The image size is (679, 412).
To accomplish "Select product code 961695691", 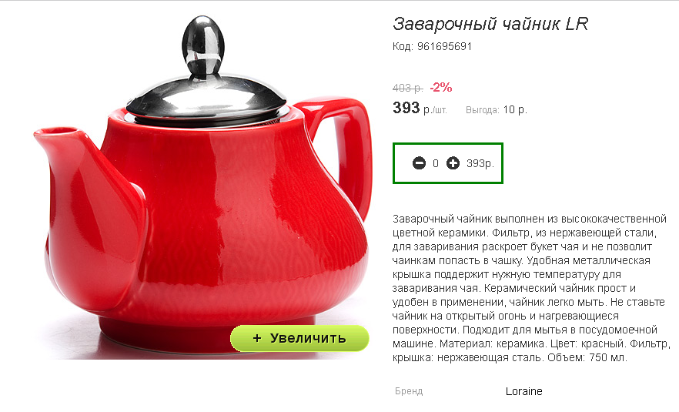I will click(444, 46).
